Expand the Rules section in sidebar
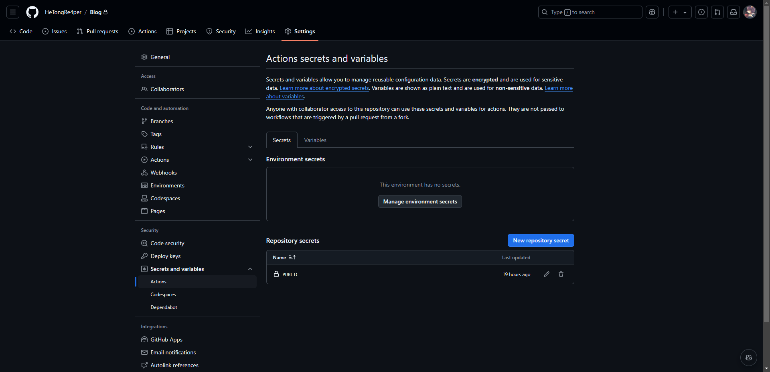This screenshot has width=770, height=372. [250, 147]
